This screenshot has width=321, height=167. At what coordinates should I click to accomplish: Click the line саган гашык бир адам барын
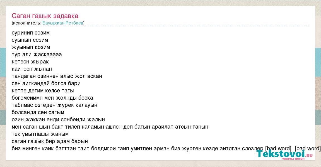point(50,141)
